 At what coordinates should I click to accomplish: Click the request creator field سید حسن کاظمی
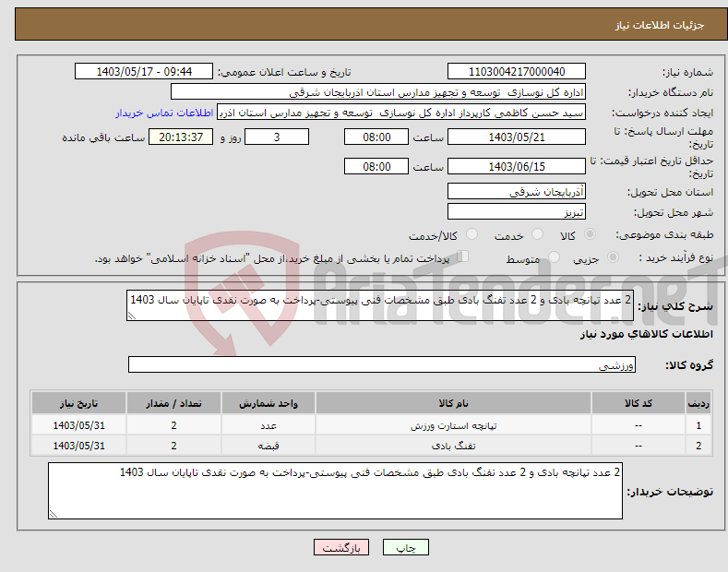(x=401, y=113)
